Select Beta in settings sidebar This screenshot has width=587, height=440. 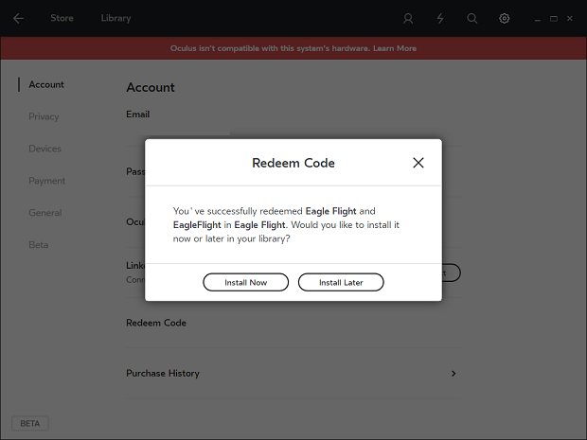[39, 245]
